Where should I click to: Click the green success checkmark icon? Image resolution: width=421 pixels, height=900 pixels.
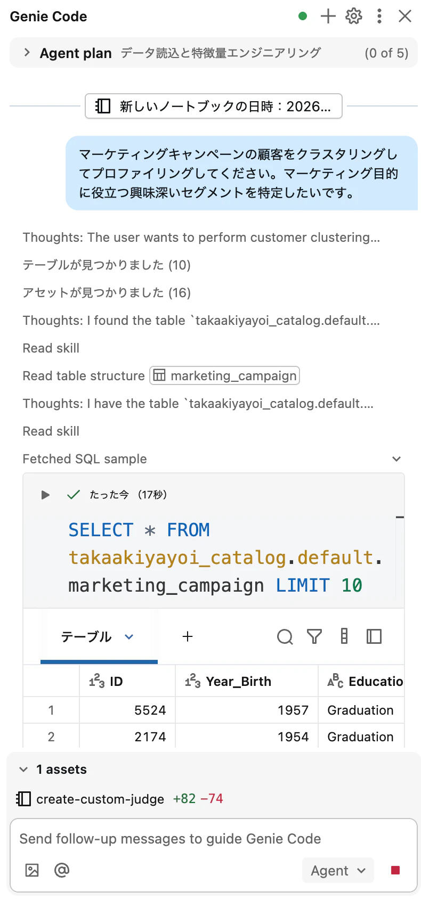tap(74, 495)
